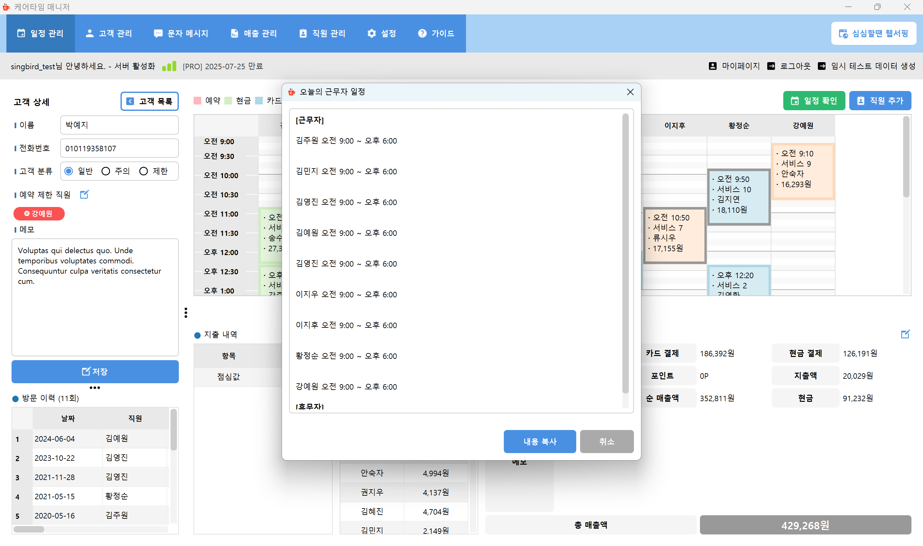Click the horizontal three-dot handle below 저장
The width and height of the screenshot is (923, 546).
click(95, 388)
